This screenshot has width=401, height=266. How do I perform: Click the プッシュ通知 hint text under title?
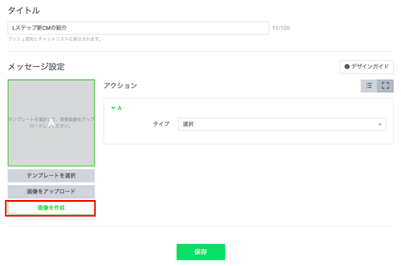point(55,39)
